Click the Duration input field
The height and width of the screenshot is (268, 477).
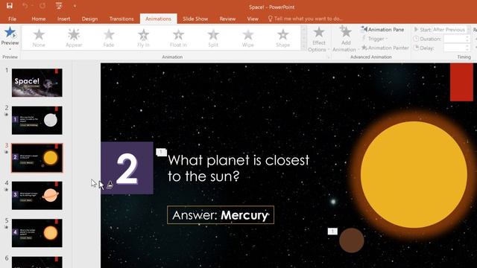tap(454, 39)
